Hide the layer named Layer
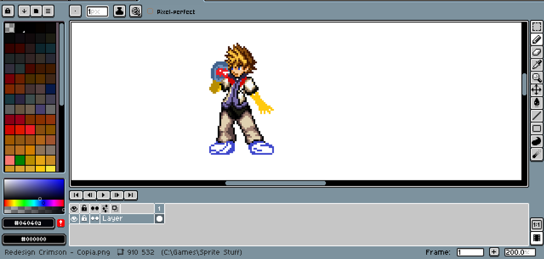 click(74, 218)
